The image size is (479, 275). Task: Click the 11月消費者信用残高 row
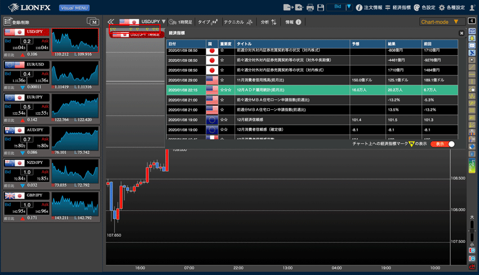[x=312, y=80]
